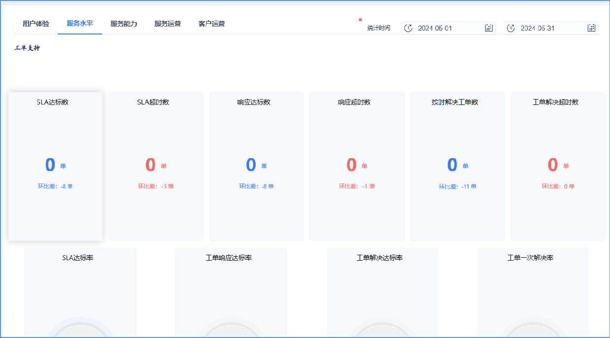Click the SLA达标率 gauge panel
Screen dimensions: 610x338
(x=80, y=293)
